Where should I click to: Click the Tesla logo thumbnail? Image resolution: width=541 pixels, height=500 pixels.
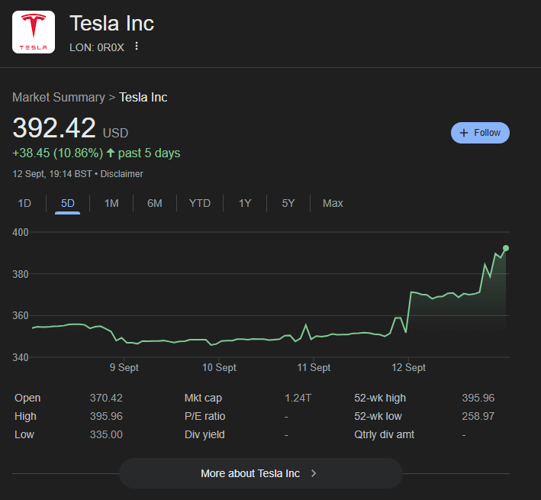(x=34, y=32)
